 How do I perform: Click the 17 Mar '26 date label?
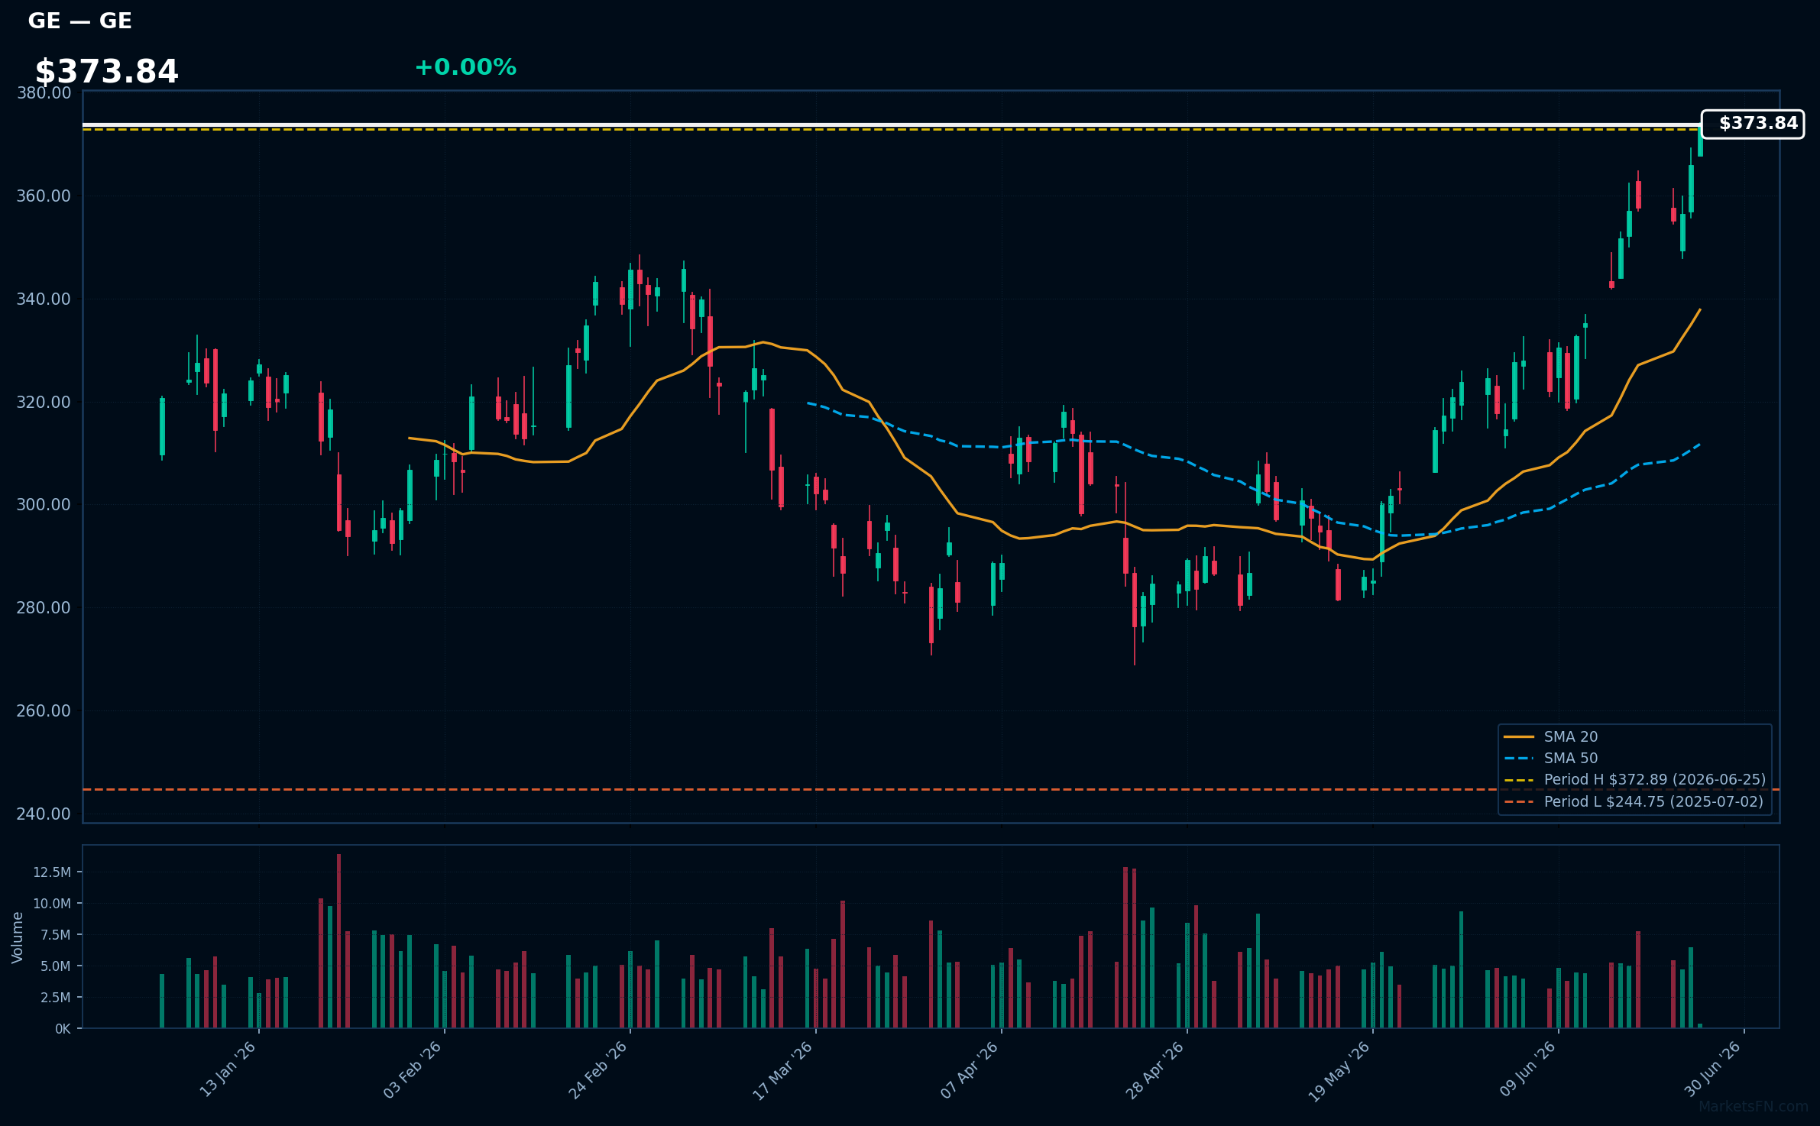click(783, 1069)
